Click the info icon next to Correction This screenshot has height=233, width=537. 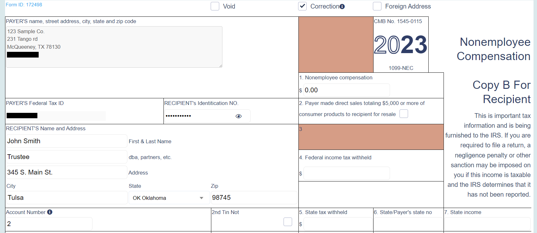coord(342,7)
